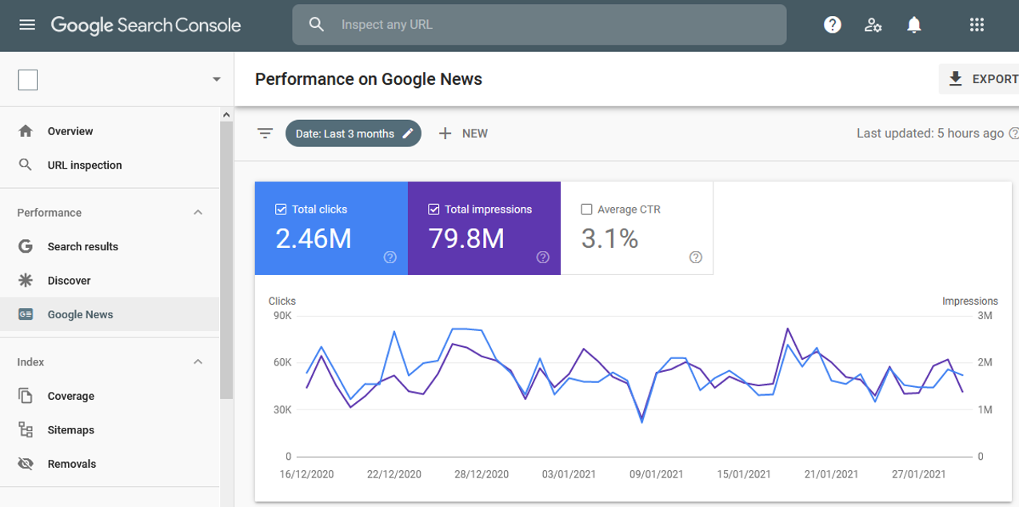Open the Help question mark icon
Viewport: 1019px width, 507px height.
[833, 25]
